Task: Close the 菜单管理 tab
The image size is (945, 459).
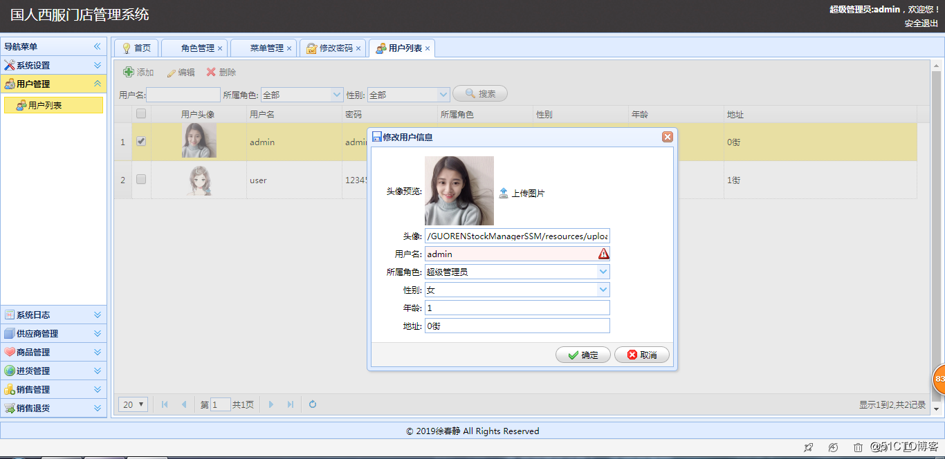Action: [289, 48]
